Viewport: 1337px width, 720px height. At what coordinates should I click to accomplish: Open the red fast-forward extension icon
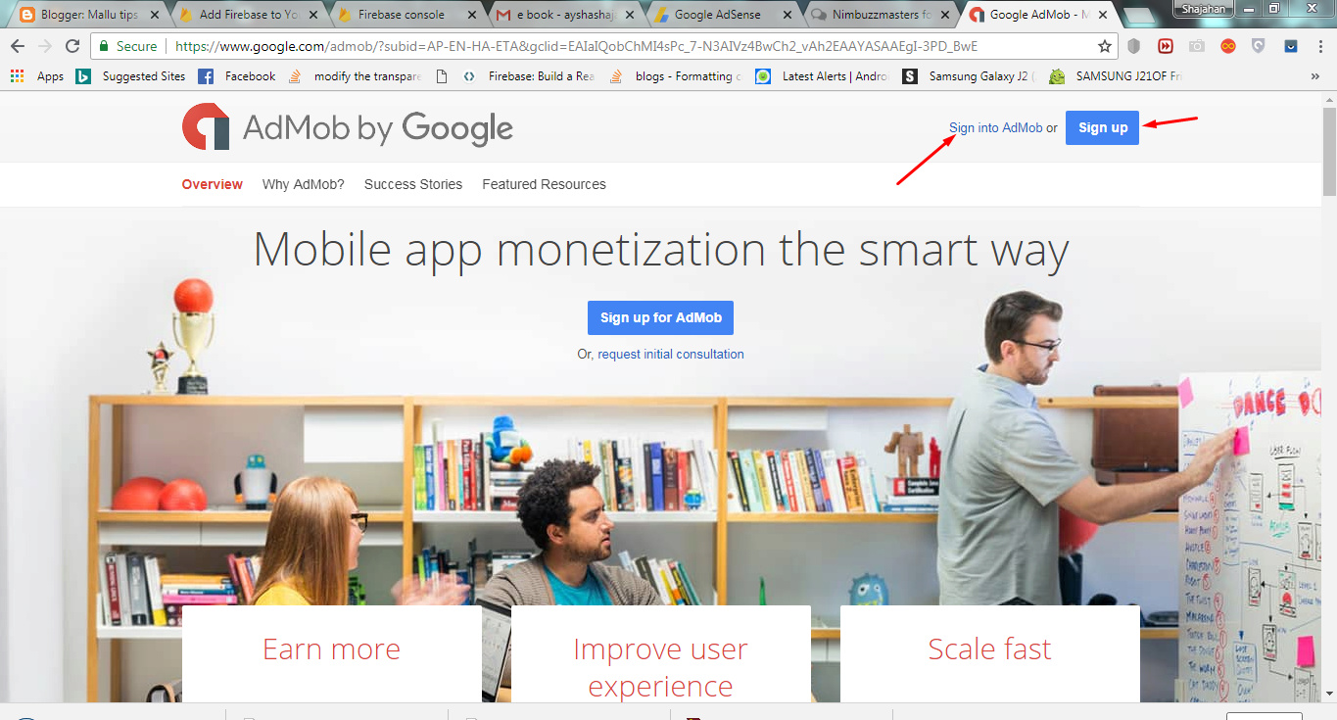tap(1166, 46)
